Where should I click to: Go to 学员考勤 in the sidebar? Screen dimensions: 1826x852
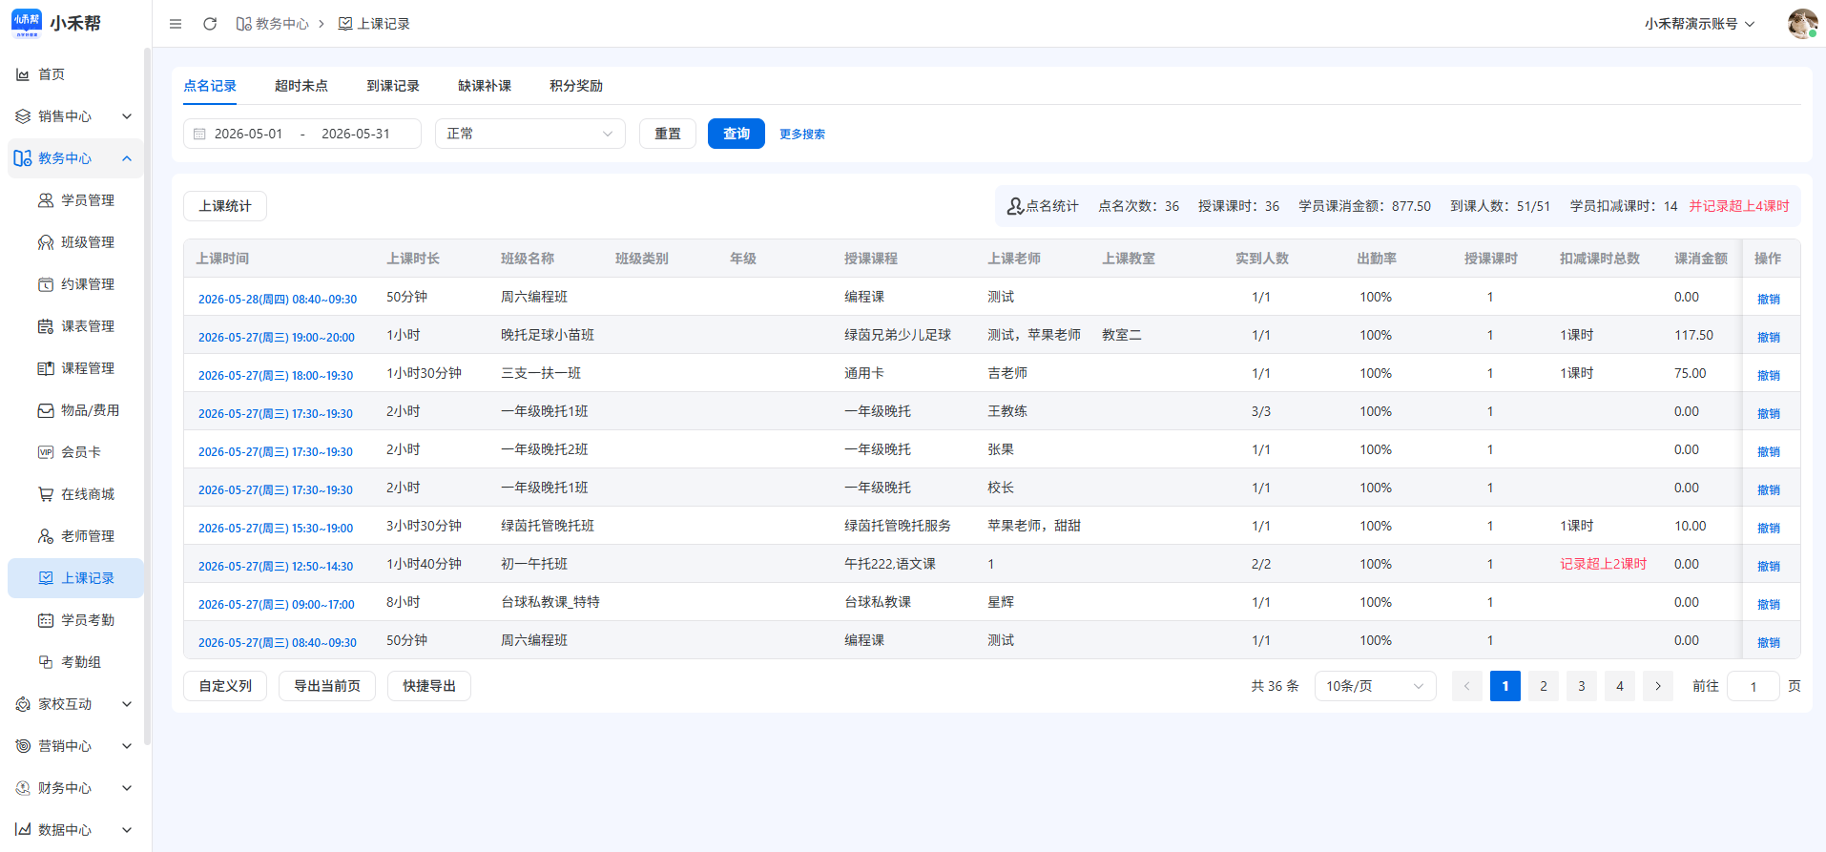pos(76,620)
